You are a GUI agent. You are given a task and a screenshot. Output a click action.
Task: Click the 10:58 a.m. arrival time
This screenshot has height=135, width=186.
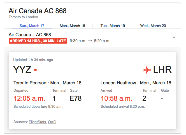117,98
